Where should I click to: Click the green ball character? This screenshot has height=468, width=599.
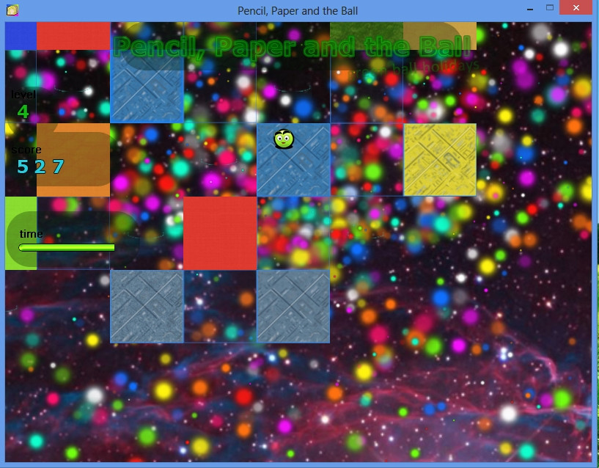click(284, 139)
